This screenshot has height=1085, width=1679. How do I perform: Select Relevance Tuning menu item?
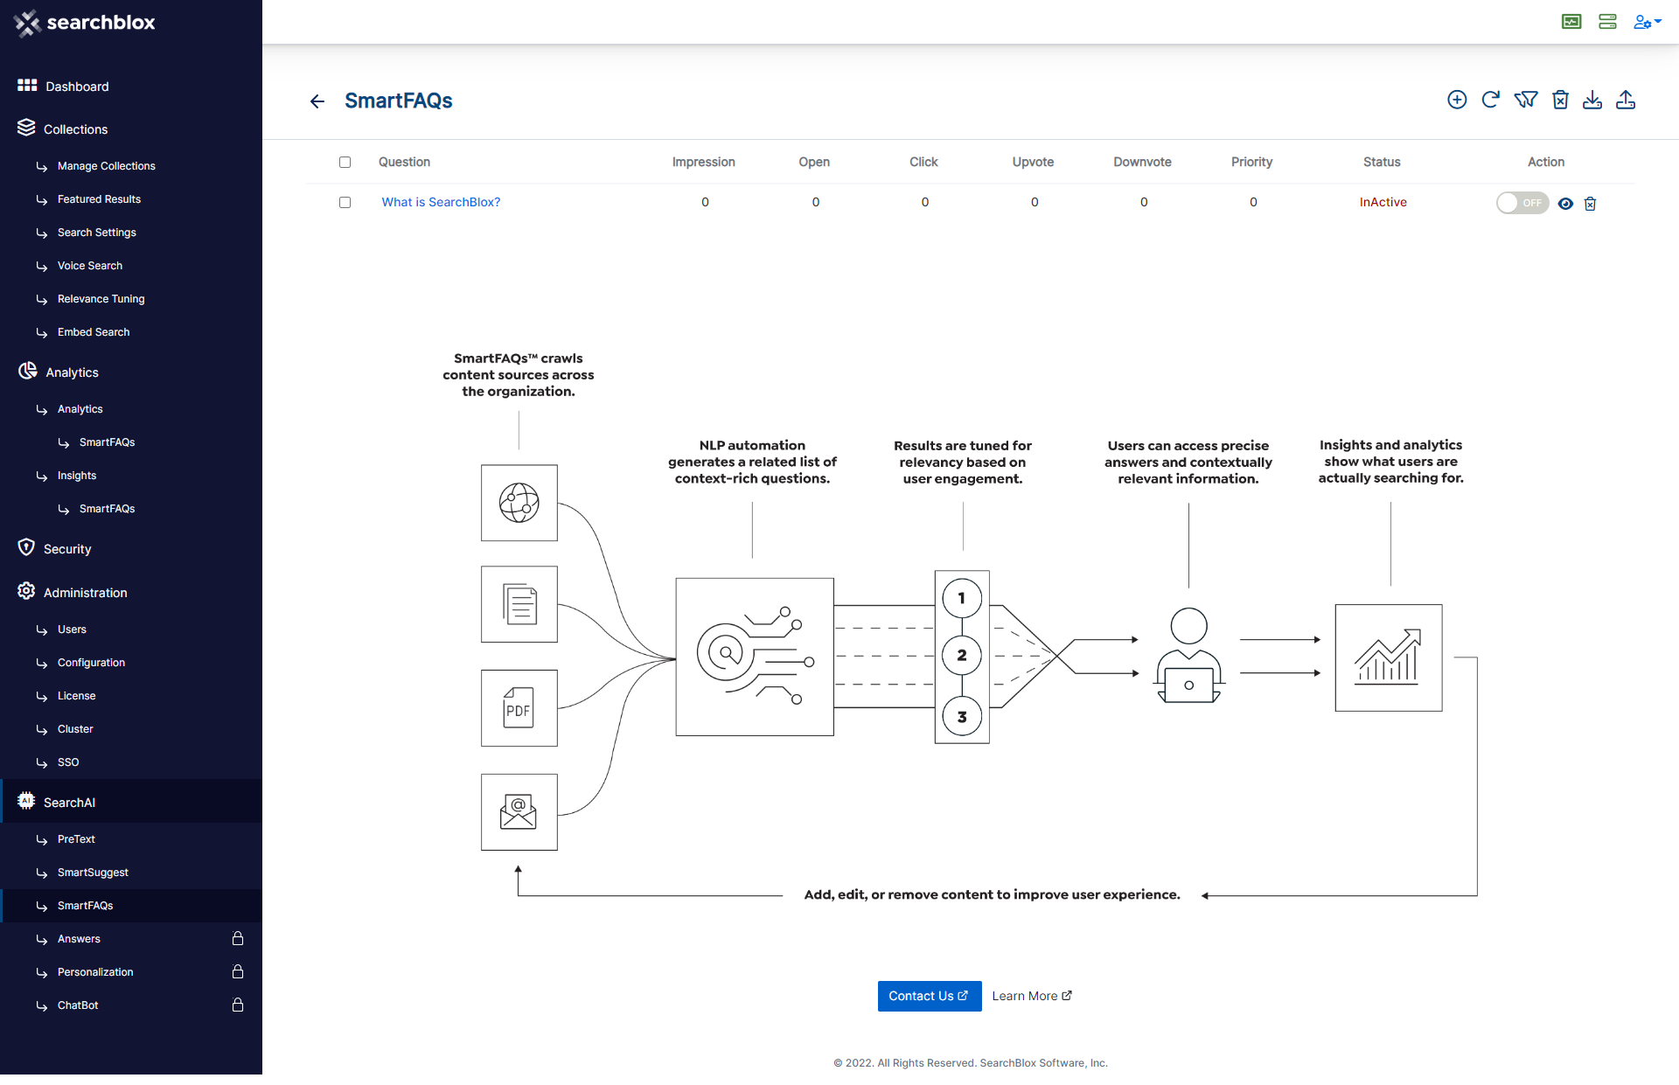point(101,299)
